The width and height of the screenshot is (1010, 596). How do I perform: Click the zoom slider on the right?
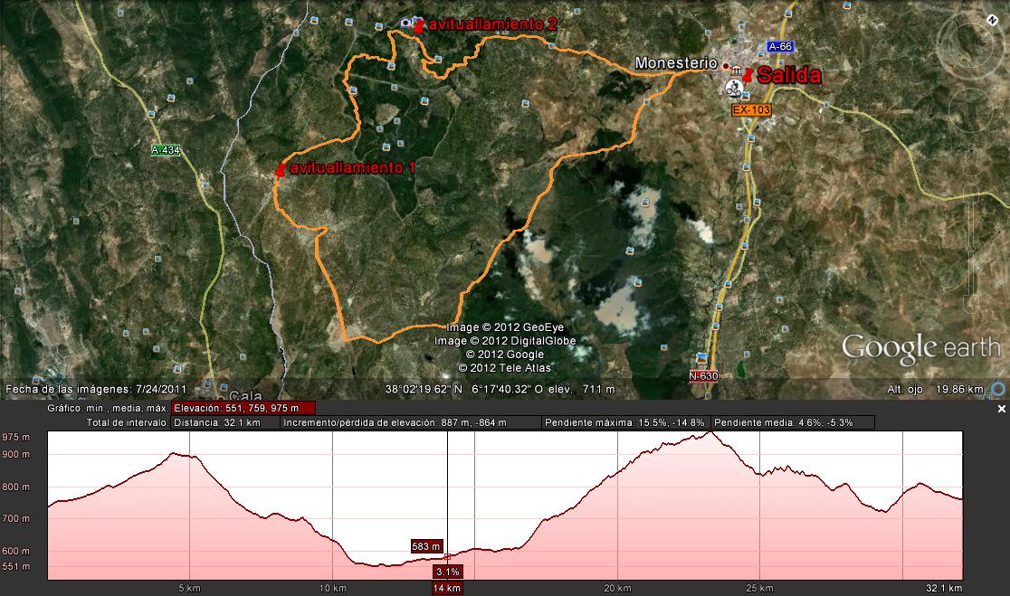(x=970, y=244)
